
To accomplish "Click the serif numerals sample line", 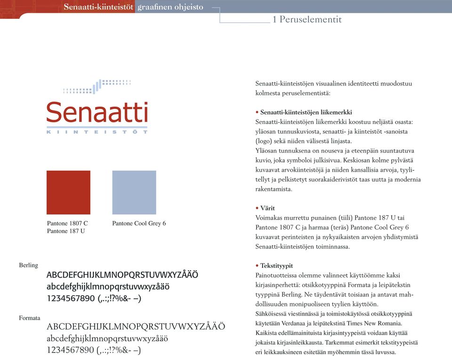I will pos(94,350).
